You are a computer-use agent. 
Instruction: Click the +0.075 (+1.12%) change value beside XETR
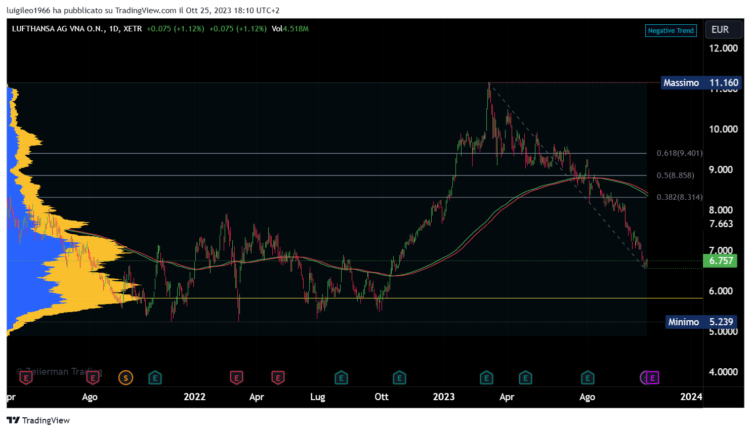click(176, 29)
